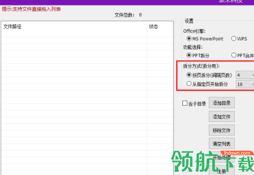Click the 添加文件 button
The image size is (254, 175).
point(221,116)
